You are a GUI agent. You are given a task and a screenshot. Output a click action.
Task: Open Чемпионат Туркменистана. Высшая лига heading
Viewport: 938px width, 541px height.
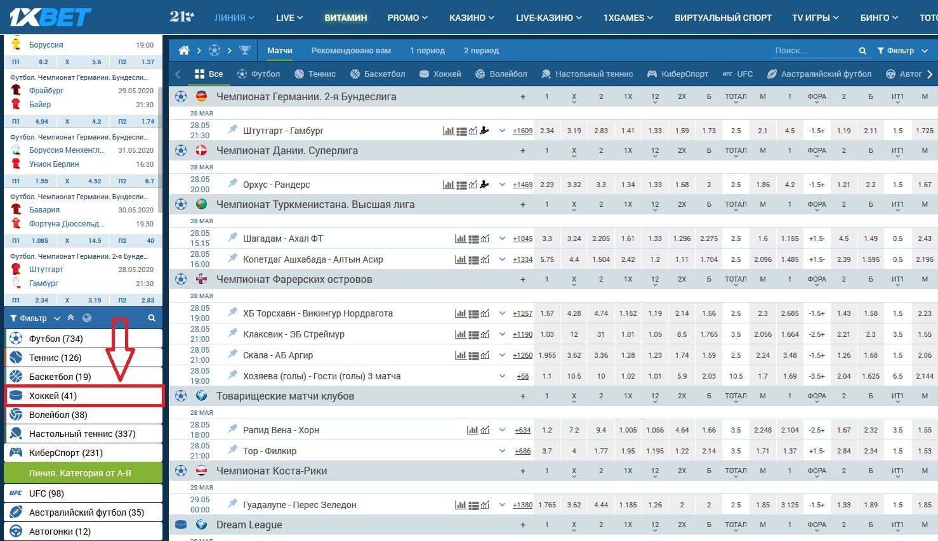(x=315, y=204)
